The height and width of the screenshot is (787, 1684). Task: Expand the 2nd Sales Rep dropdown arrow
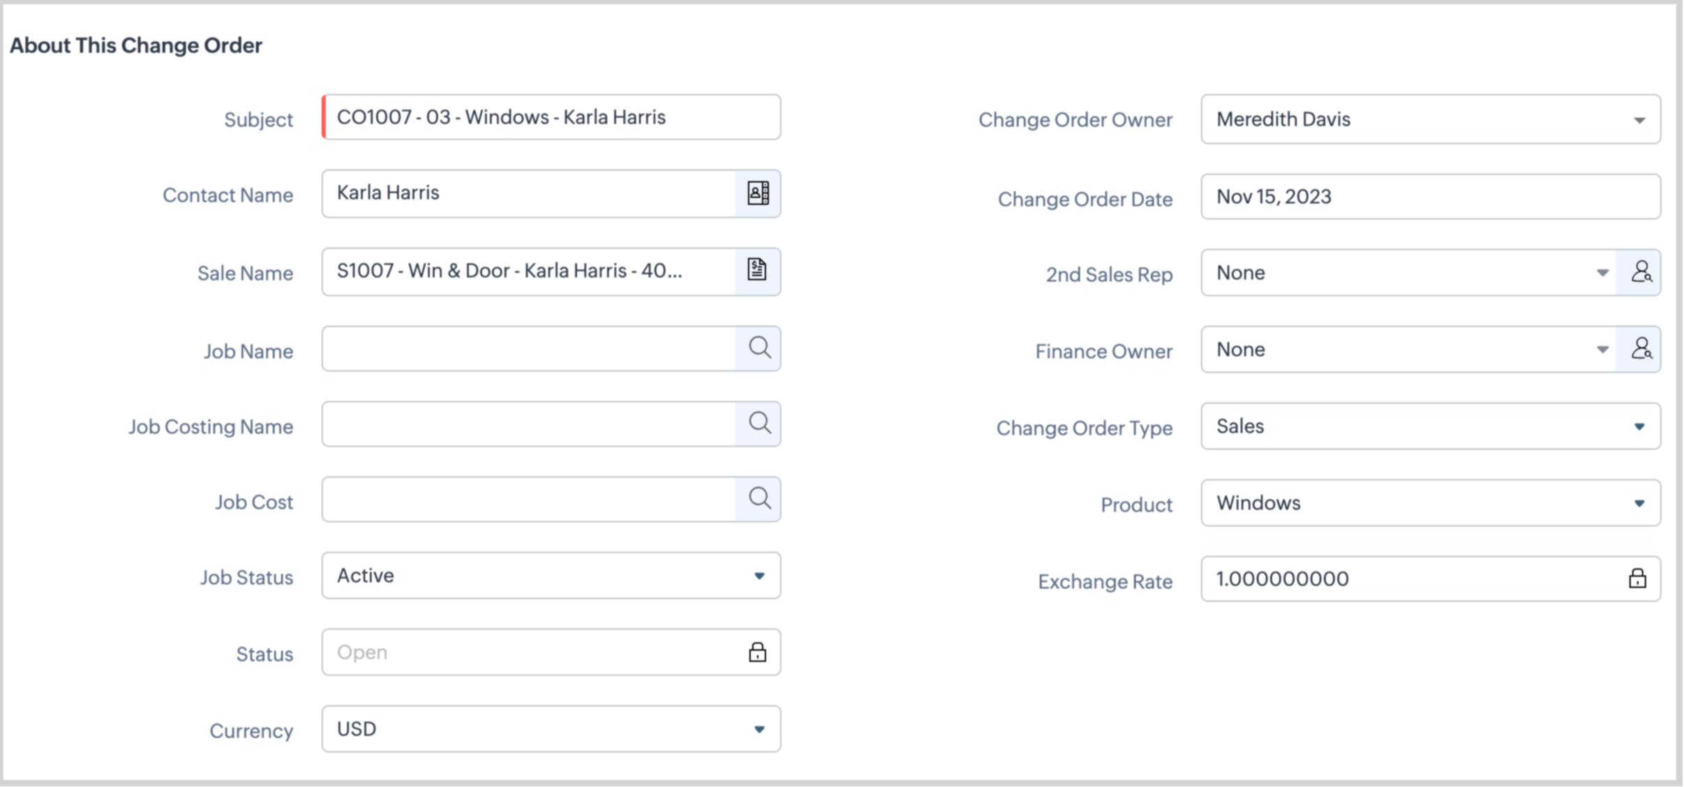tap(1602, 273)
